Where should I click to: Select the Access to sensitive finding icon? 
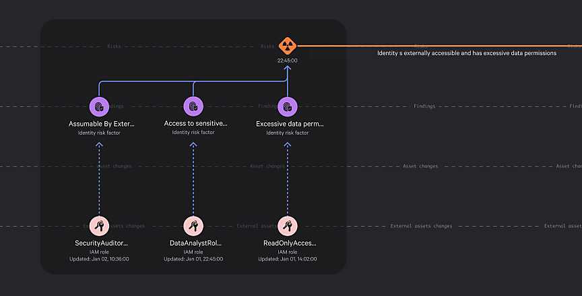[193, 106]
